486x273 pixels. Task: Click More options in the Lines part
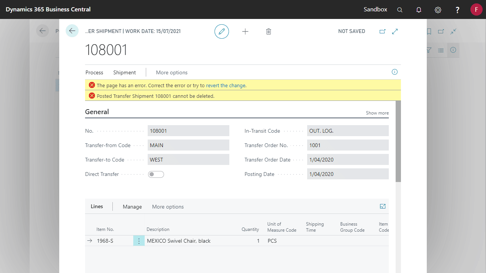tap(168, 207)
